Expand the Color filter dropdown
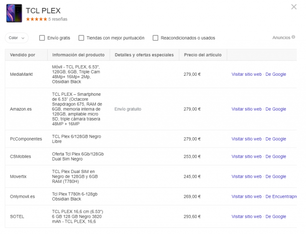Screen dimensions: 306x234 17,38
